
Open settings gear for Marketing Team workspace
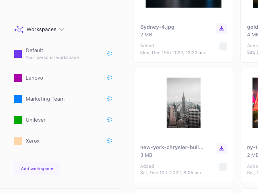pos(109,99)
